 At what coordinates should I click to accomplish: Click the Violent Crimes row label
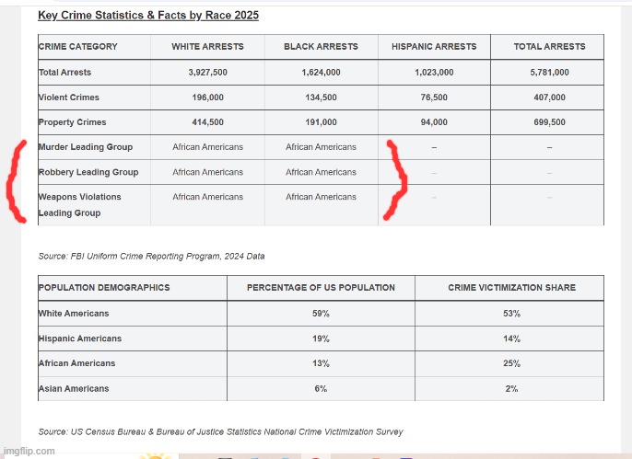click(x=68, y=98)
